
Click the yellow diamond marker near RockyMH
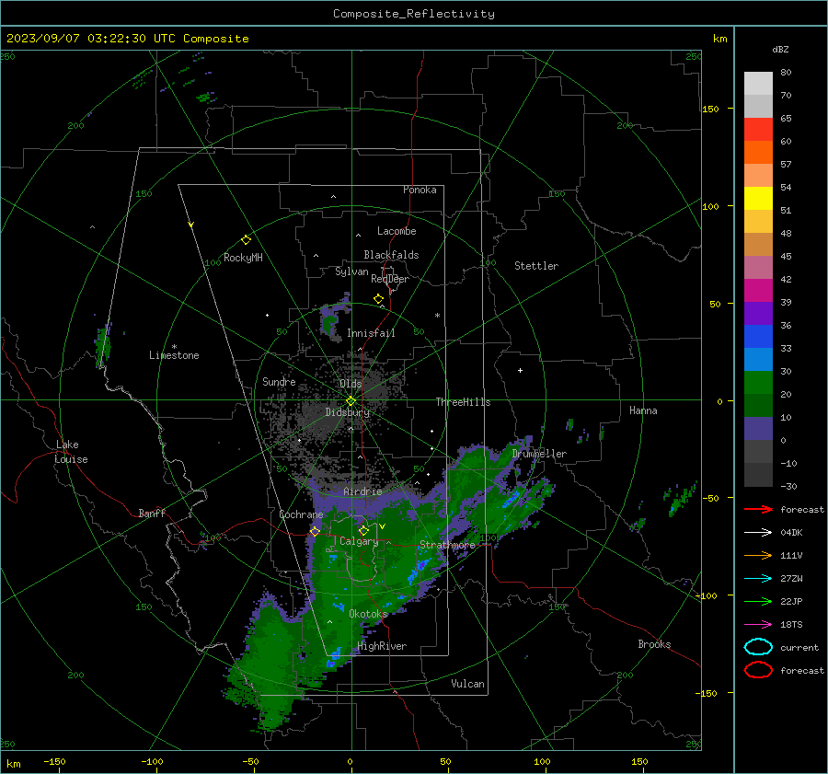point(246,240)
